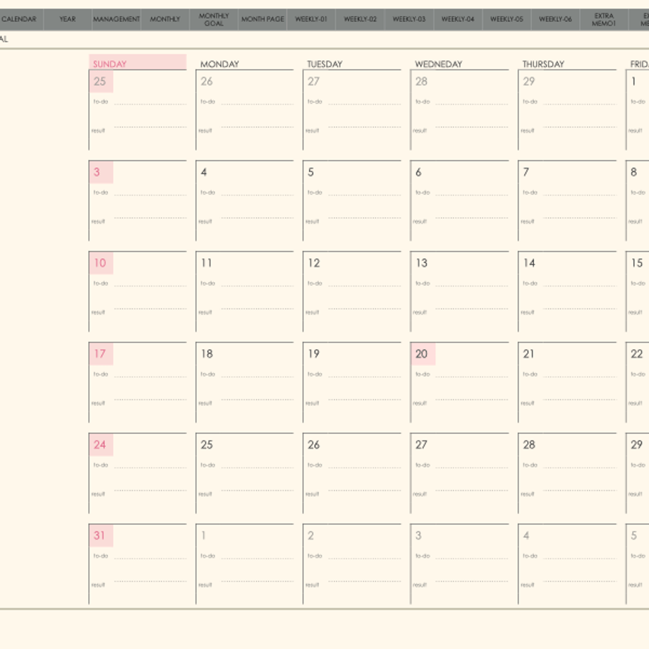Image resolution: width=649 pixels, height=649 pixels.
Task: Select Sunday date 31
Action: [101, 535]
